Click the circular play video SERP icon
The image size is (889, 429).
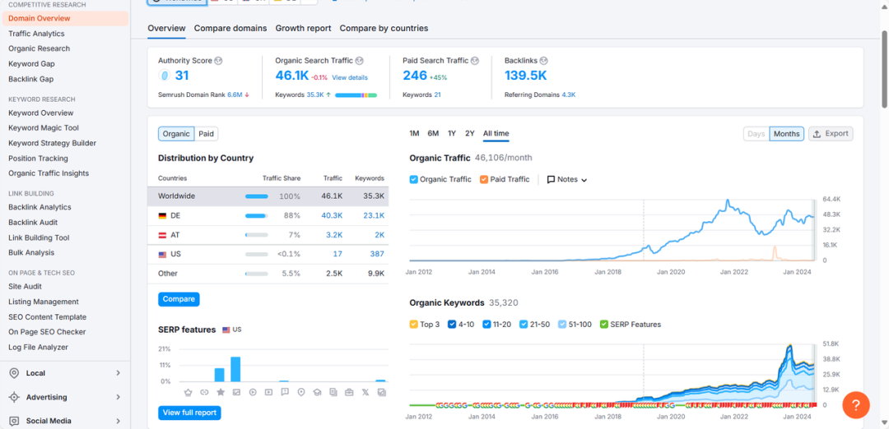(x=253, y=392)
